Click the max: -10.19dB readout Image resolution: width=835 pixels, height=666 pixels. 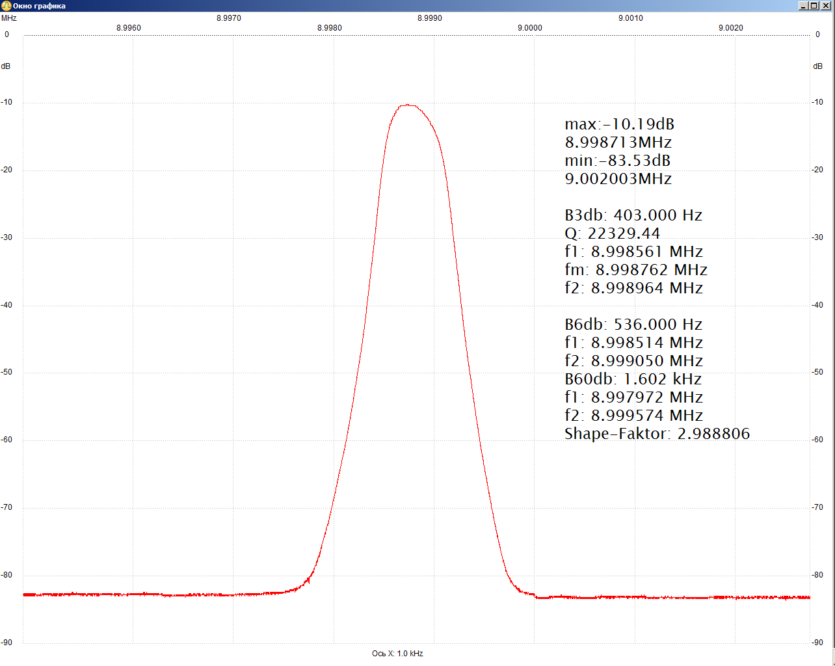619,124
